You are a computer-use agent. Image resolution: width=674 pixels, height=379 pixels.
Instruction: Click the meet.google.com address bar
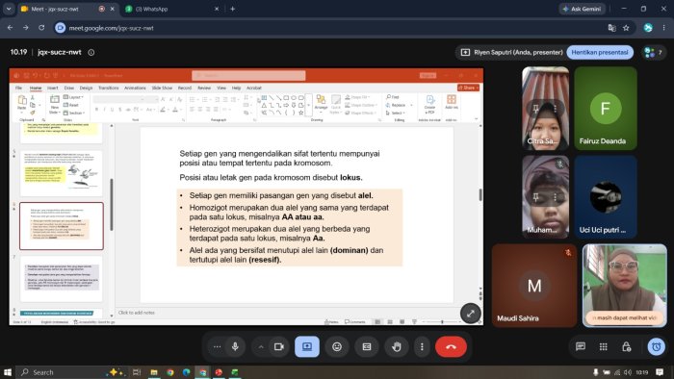(326, 28)
